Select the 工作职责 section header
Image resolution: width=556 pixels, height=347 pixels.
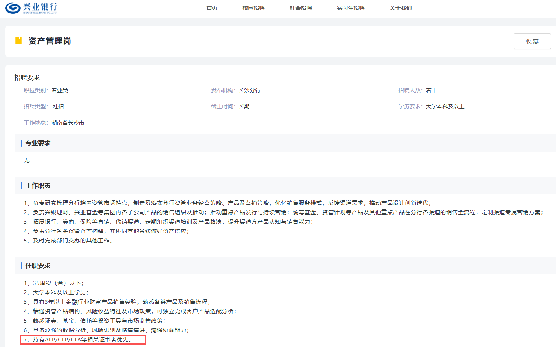click(38, 185)
